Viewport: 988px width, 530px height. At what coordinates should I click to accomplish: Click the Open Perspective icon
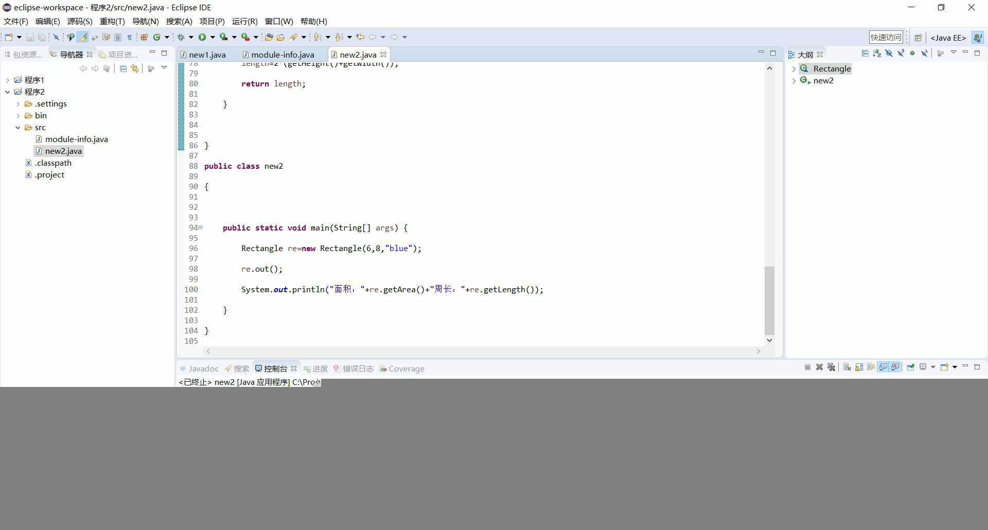pos(918,38)
